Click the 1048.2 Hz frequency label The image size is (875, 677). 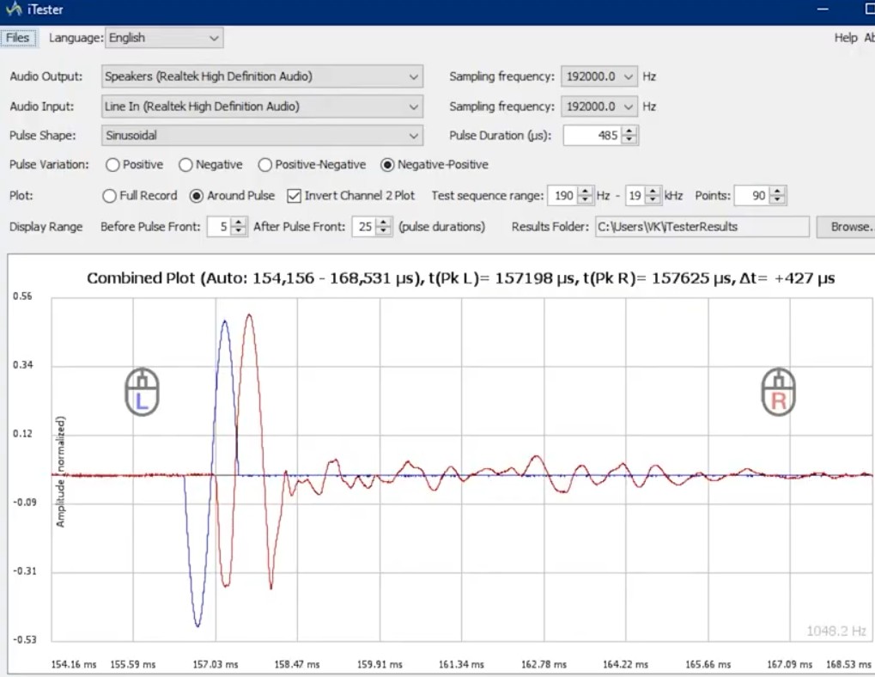pos(836,631)
